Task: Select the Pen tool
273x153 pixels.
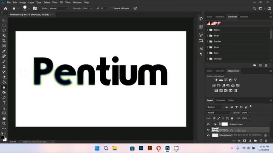Action: pyautogui.click(x=4, y=98)
